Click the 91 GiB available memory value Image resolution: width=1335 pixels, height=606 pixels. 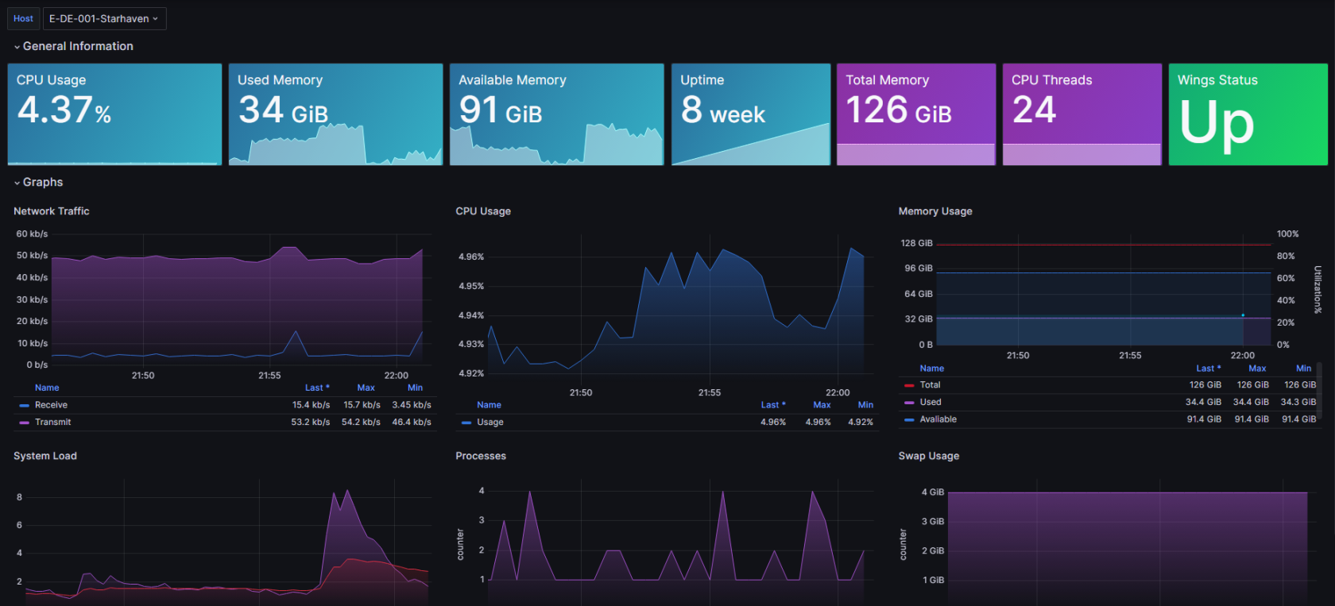(501, 110)
